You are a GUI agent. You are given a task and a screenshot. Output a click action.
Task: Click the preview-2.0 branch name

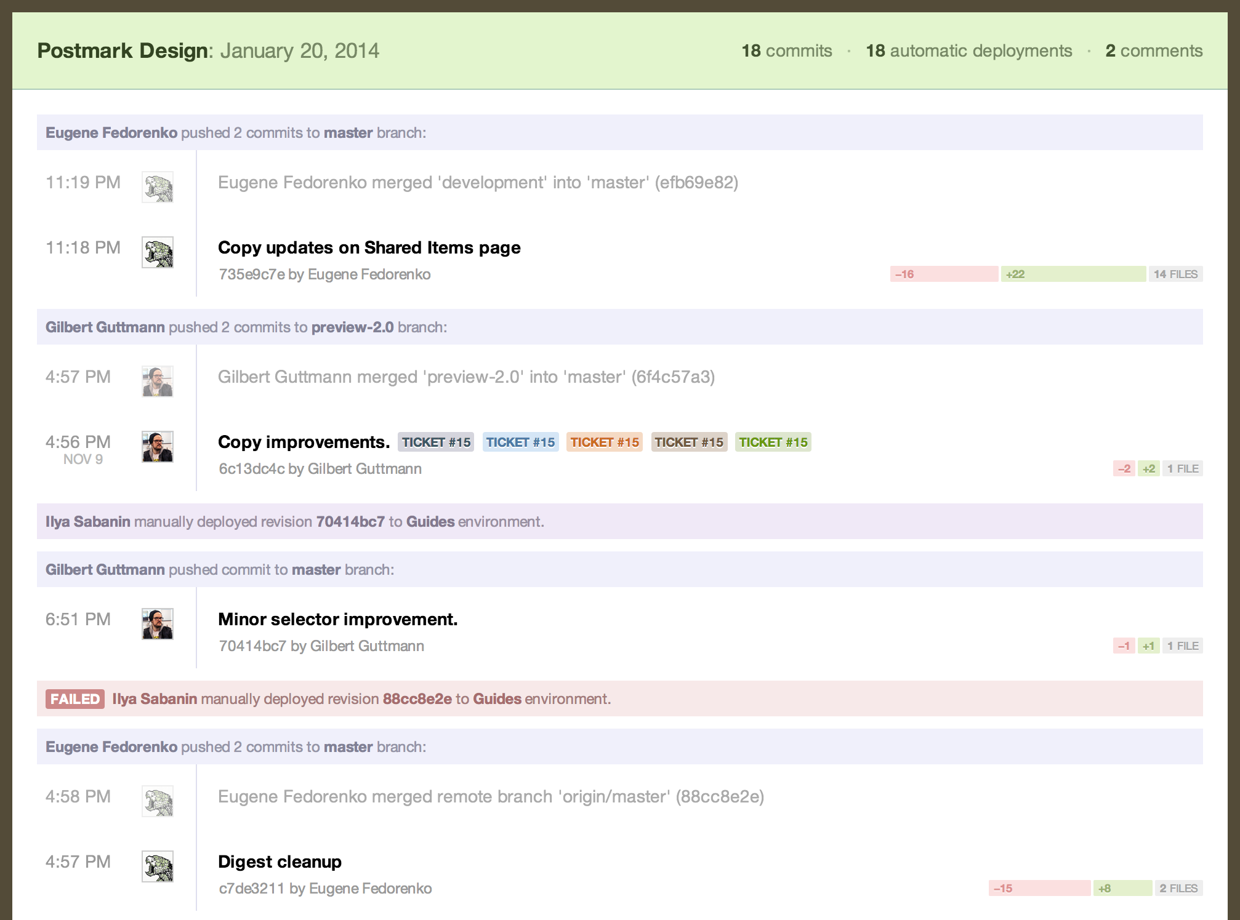(x=352, y=327)
